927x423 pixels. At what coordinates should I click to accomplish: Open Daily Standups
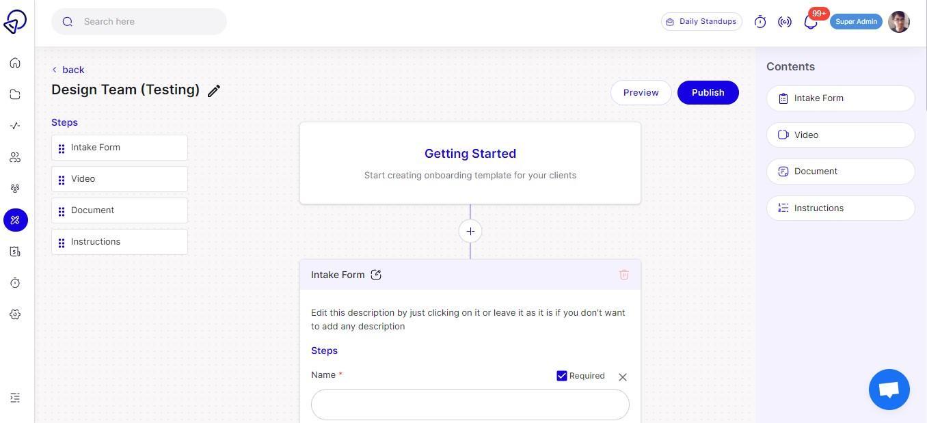(x=701, y=21)
